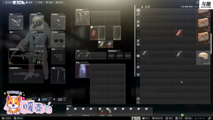Screen dimensions: 213x120
Task: Select the headset item in the earpiece slot
Action: [16, 22]
